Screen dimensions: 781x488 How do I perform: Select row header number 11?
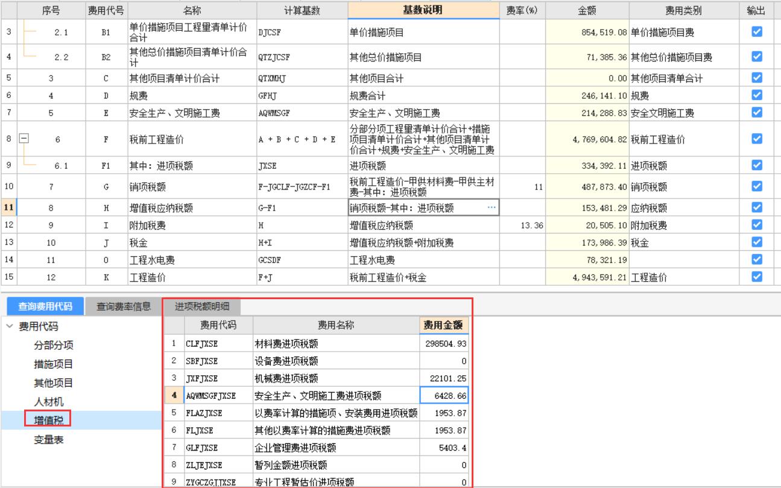point(8,208)
